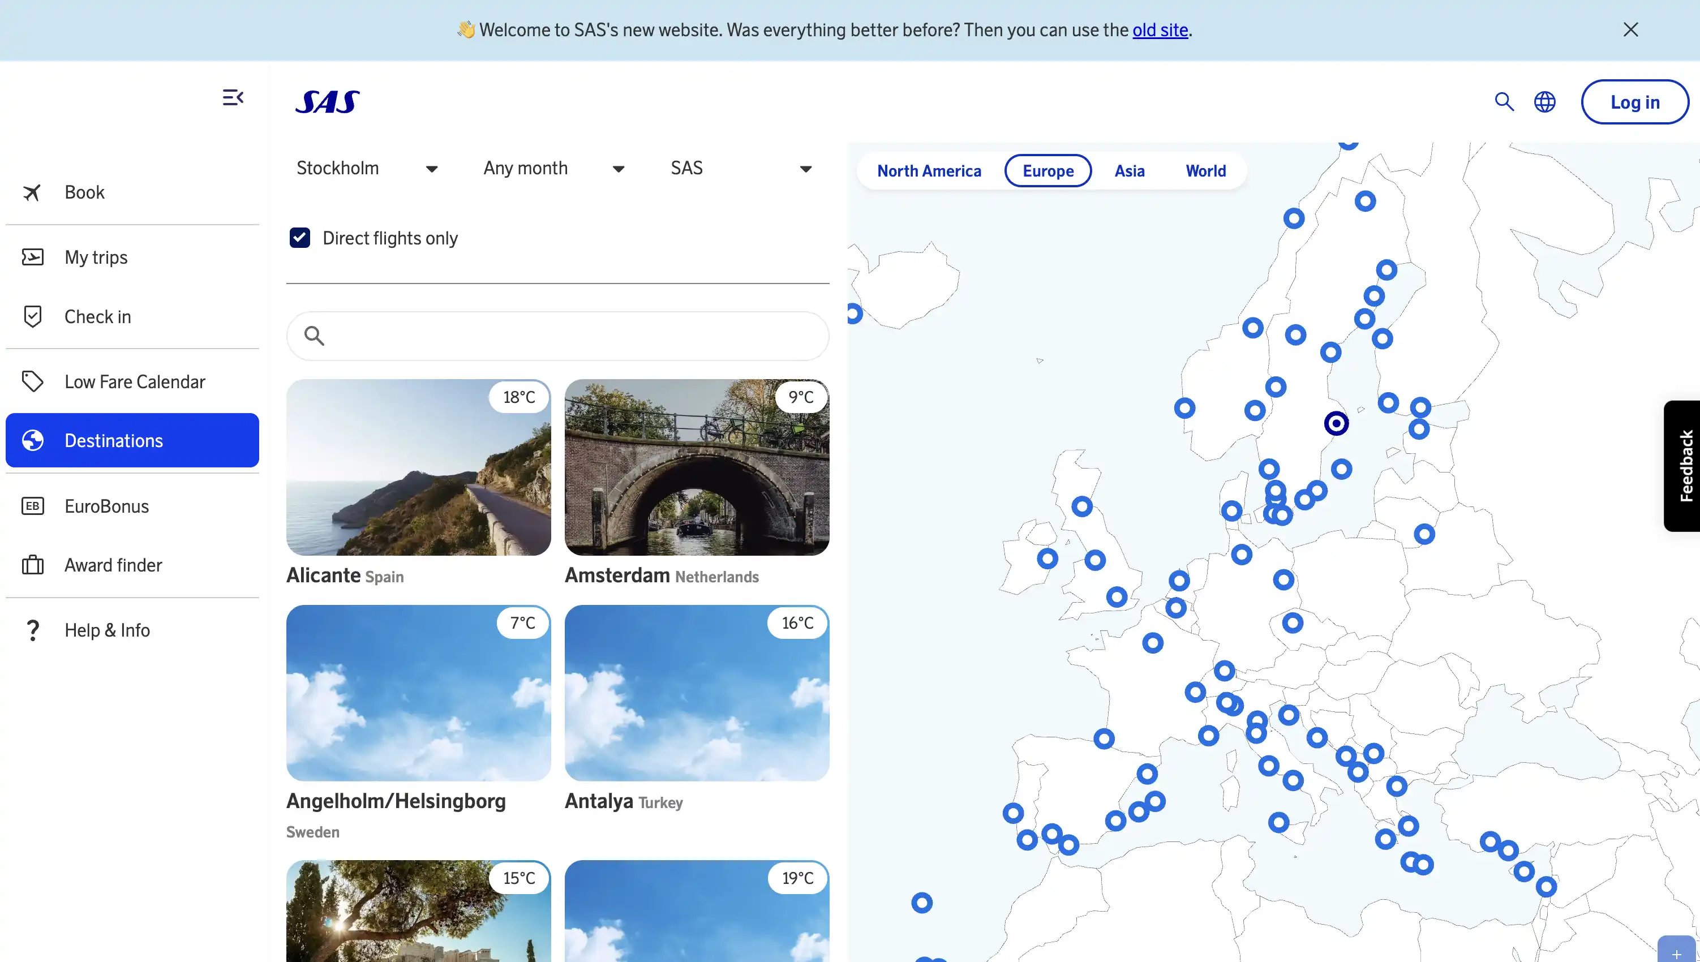
Task: Click the Alicante Spain title
Action: (345, 576)
